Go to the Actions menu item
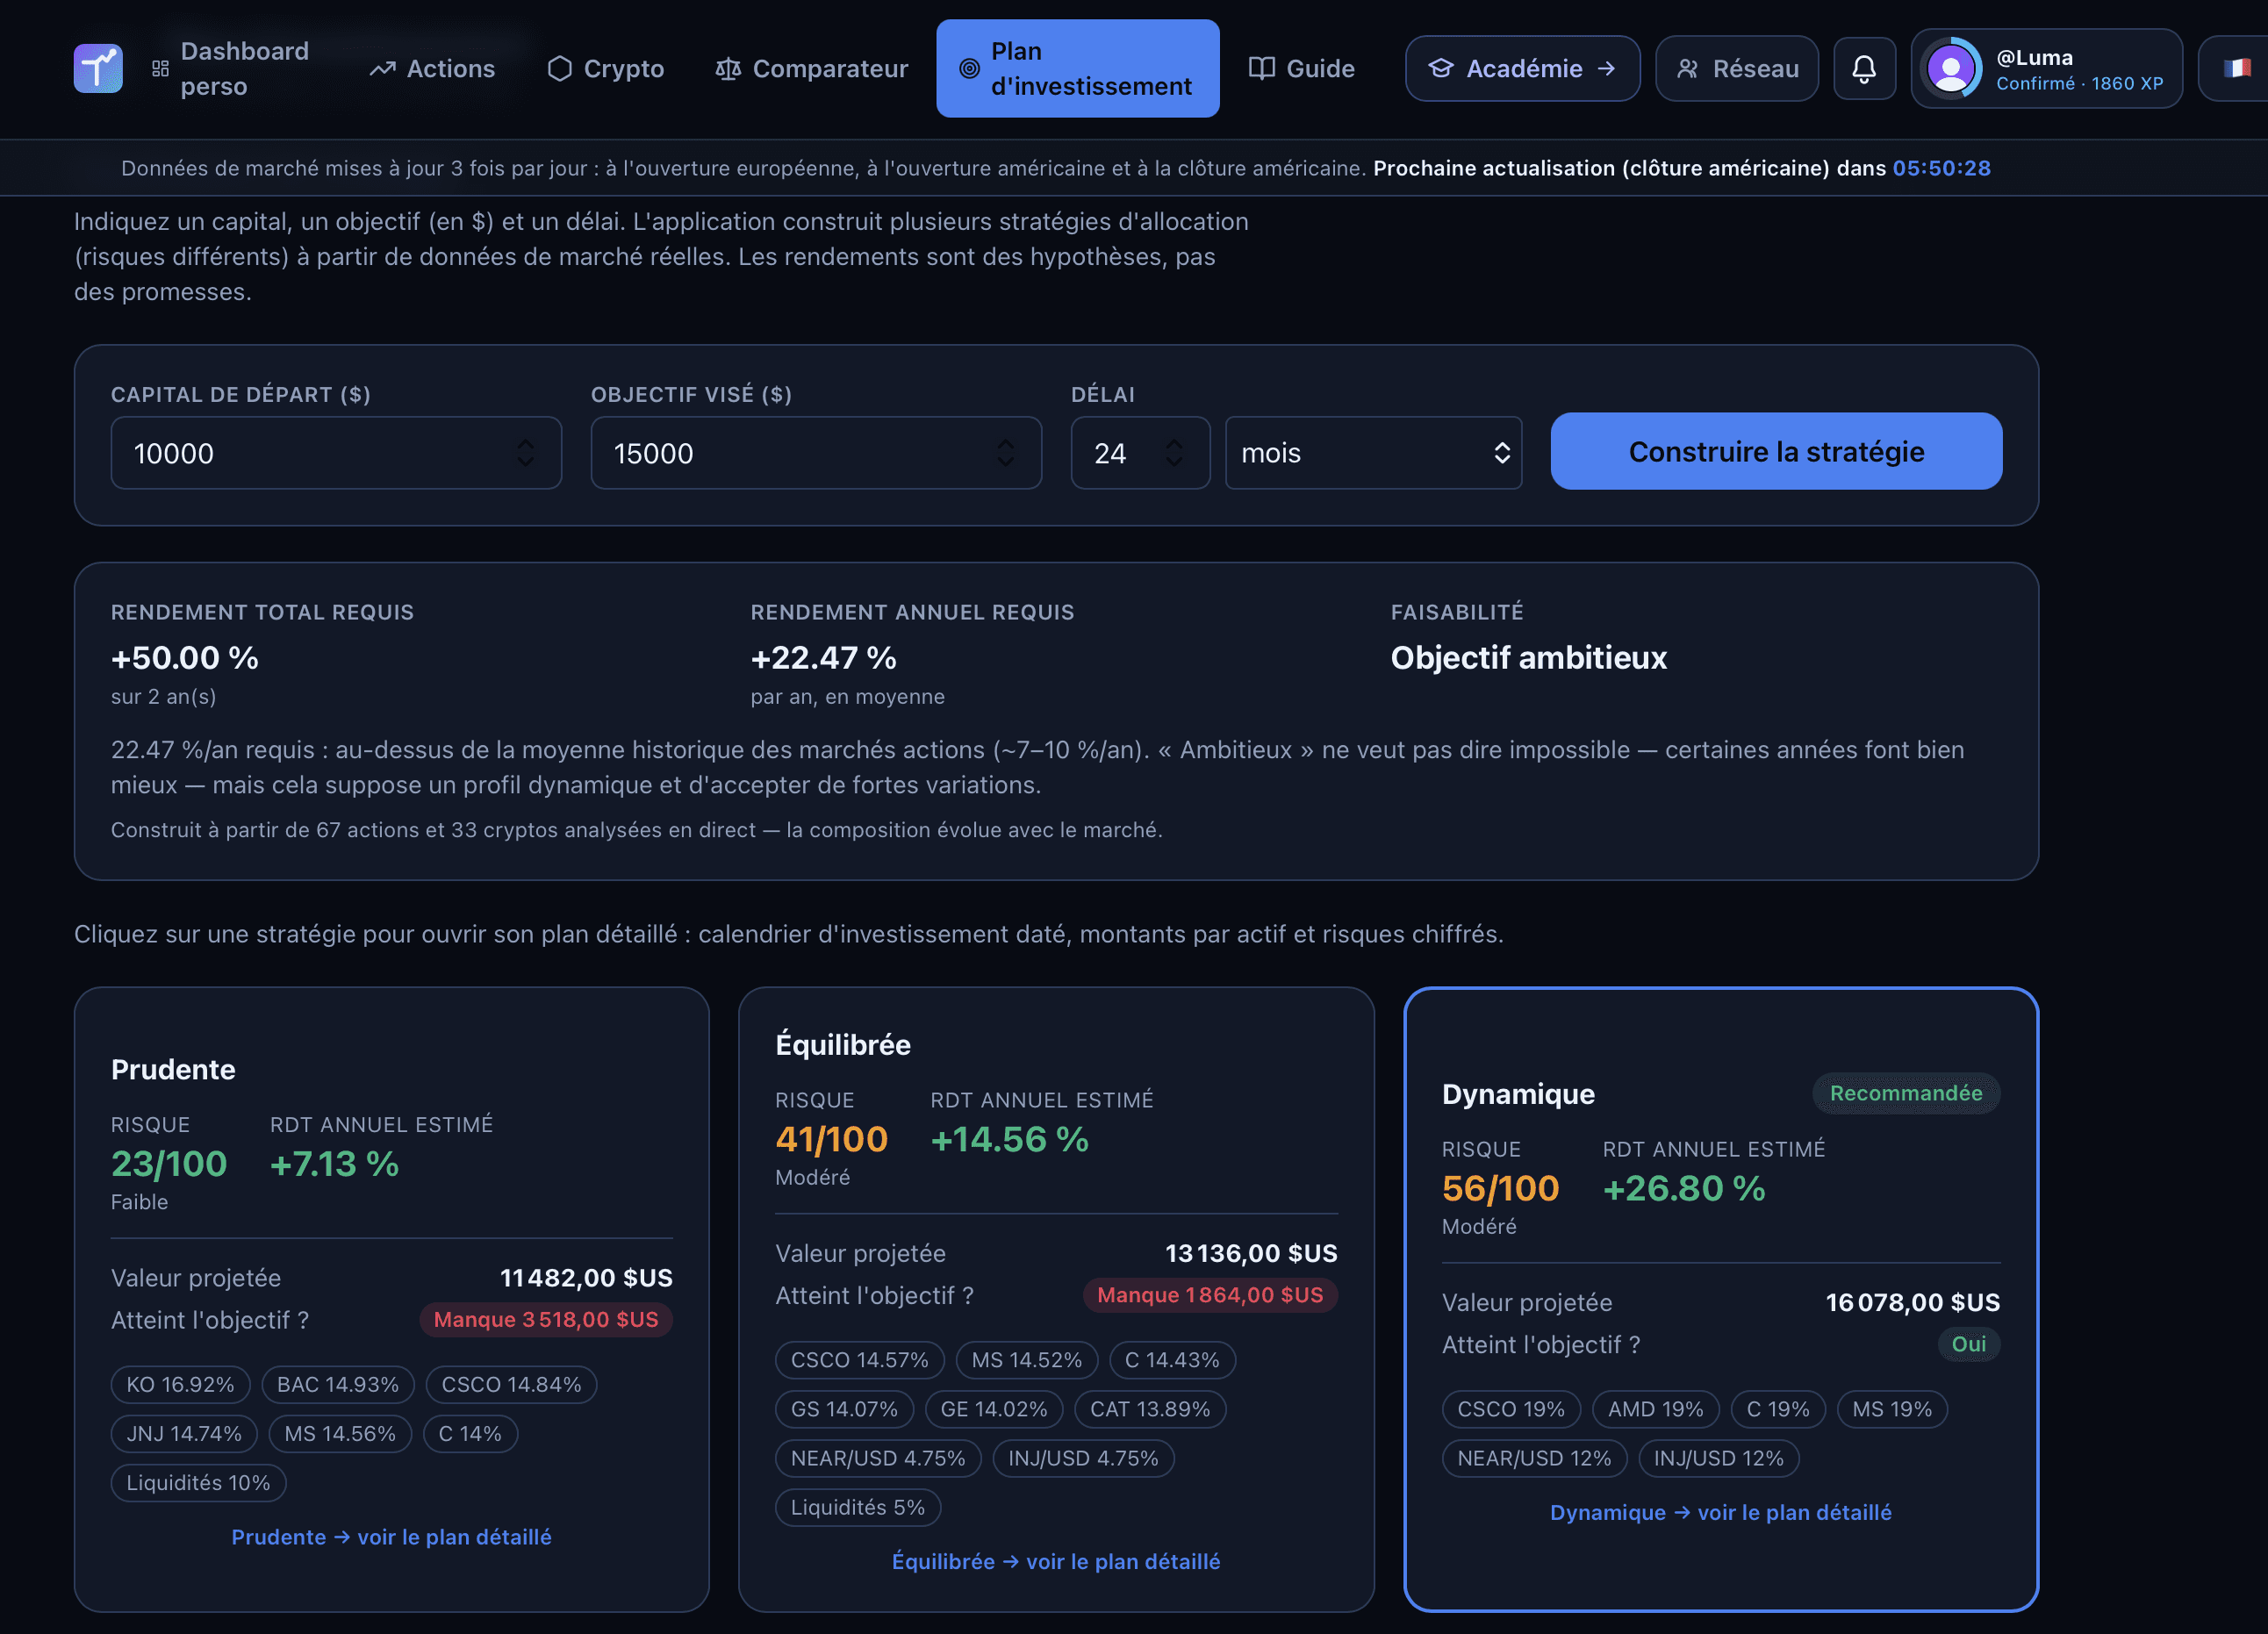The width and height of the screenshot is (2268, 1634). (432, 68)
